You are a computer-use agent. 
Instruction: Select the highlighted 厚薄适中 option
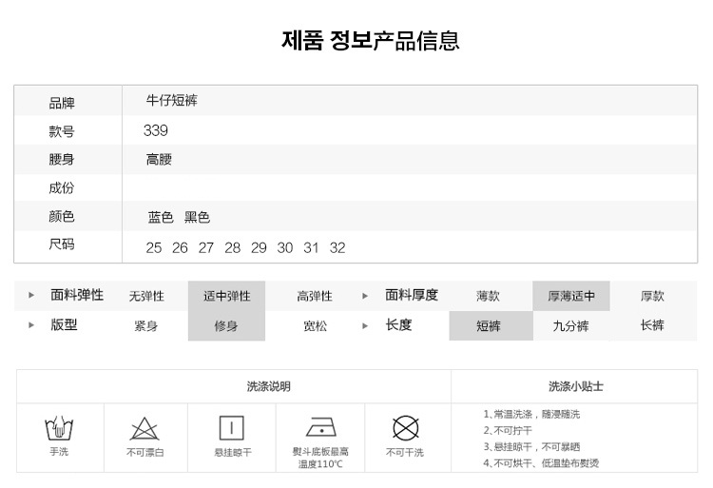tap(571, 296)
